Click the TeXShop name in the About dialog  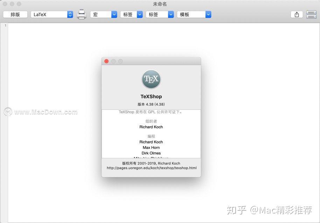pyautogui.click(x=151, y=96)
